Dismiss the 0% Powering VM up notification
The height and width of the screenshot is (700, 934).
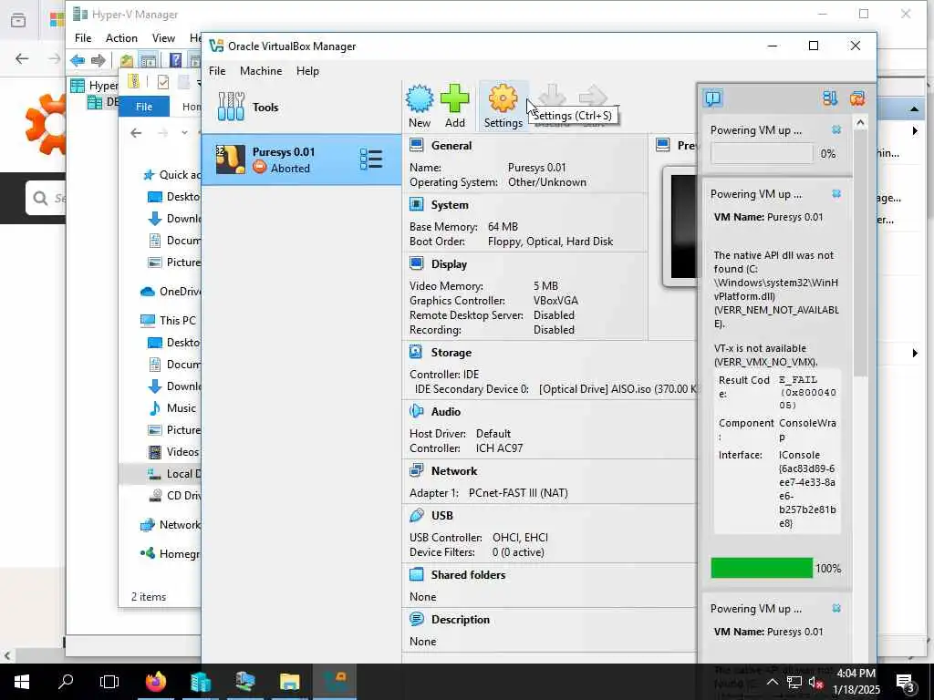pyautogui.click(x=836, y=129)
